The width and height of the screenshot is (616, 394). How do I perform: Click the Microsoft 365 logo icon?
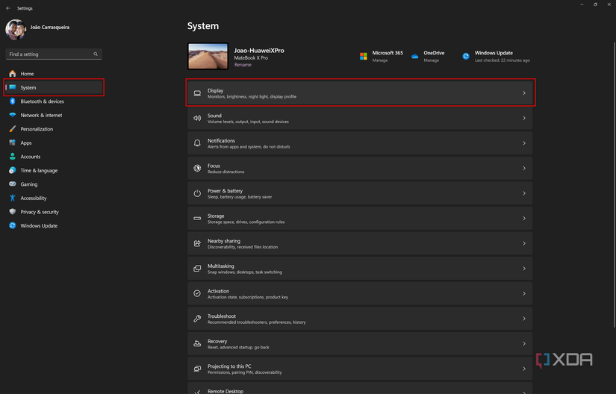pos(364,57)
